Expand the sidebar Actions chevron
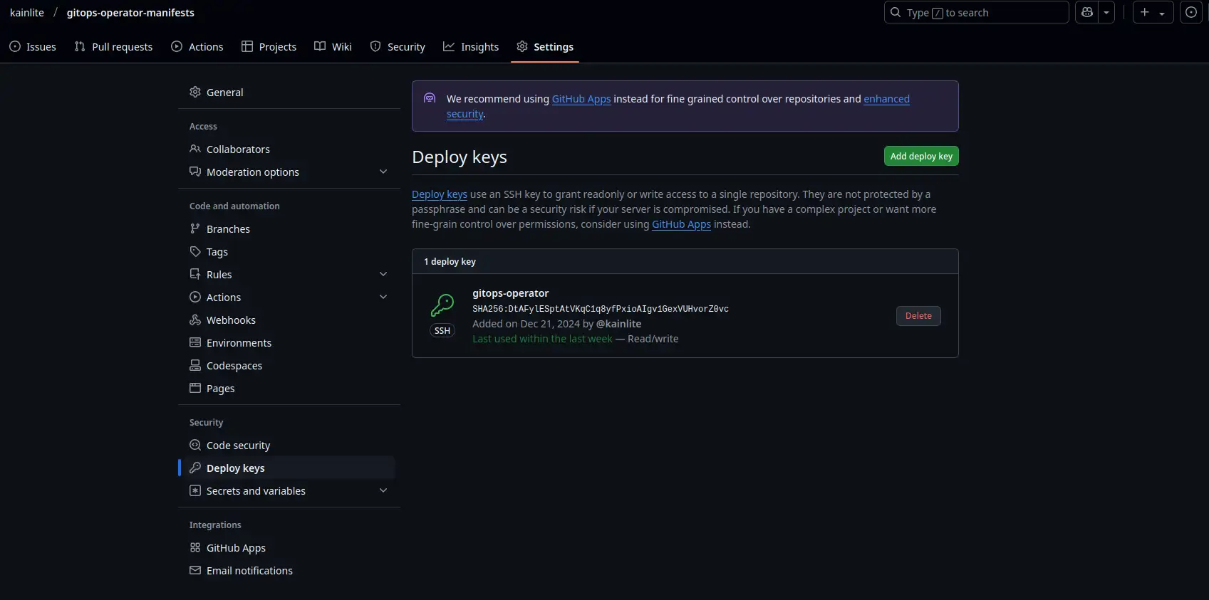Viewport: 1209px width, 600px height. [x=383, y=297]
